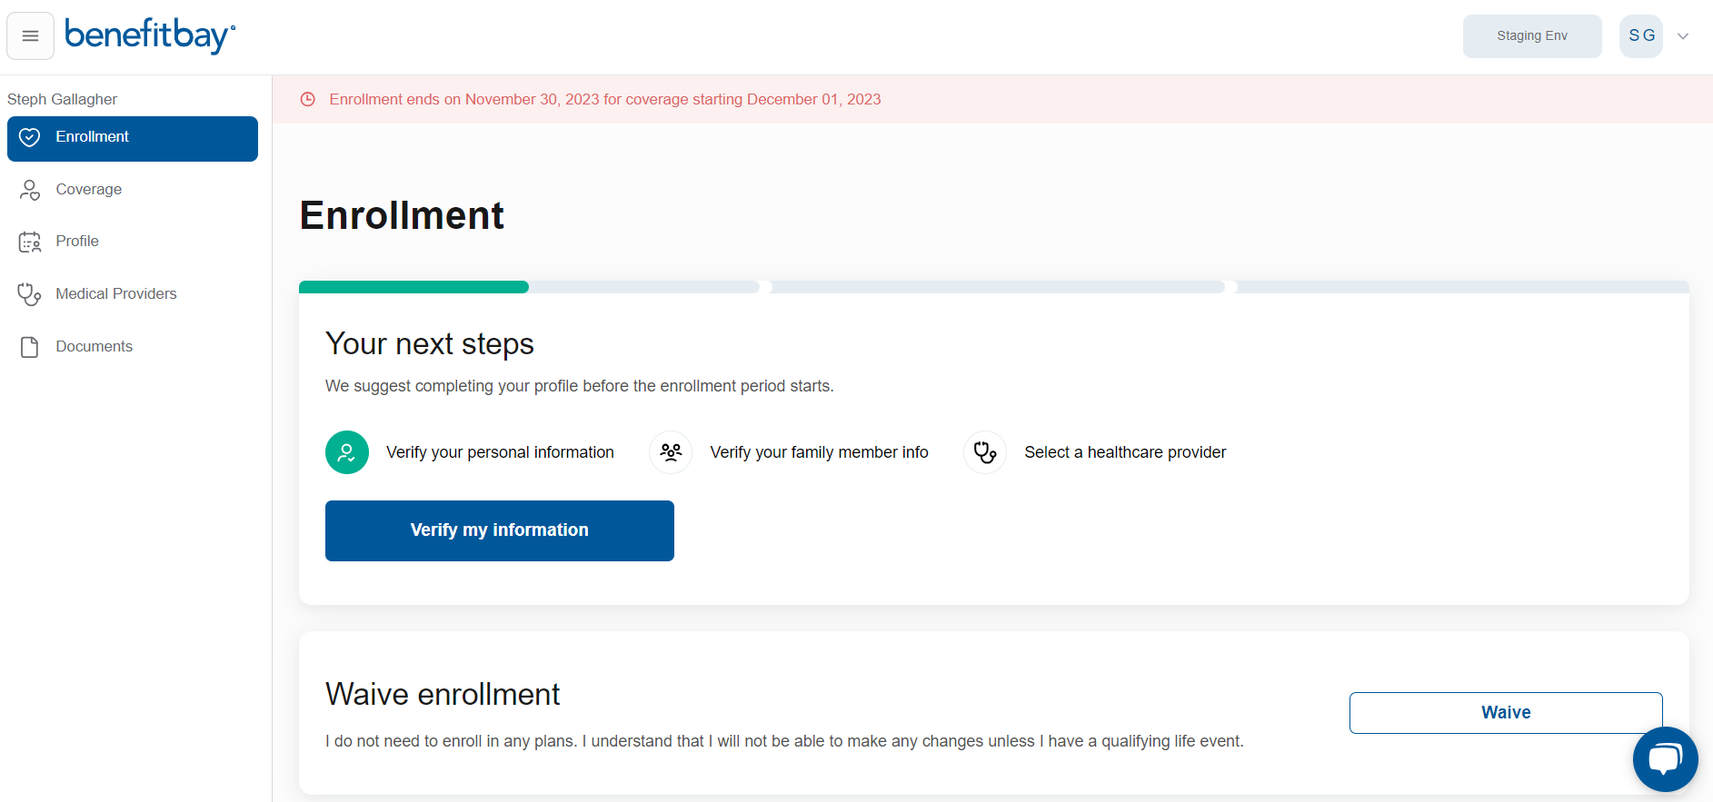Click the family member step icon
Screen dimensions: 1713x802
[x=671, y=452]
